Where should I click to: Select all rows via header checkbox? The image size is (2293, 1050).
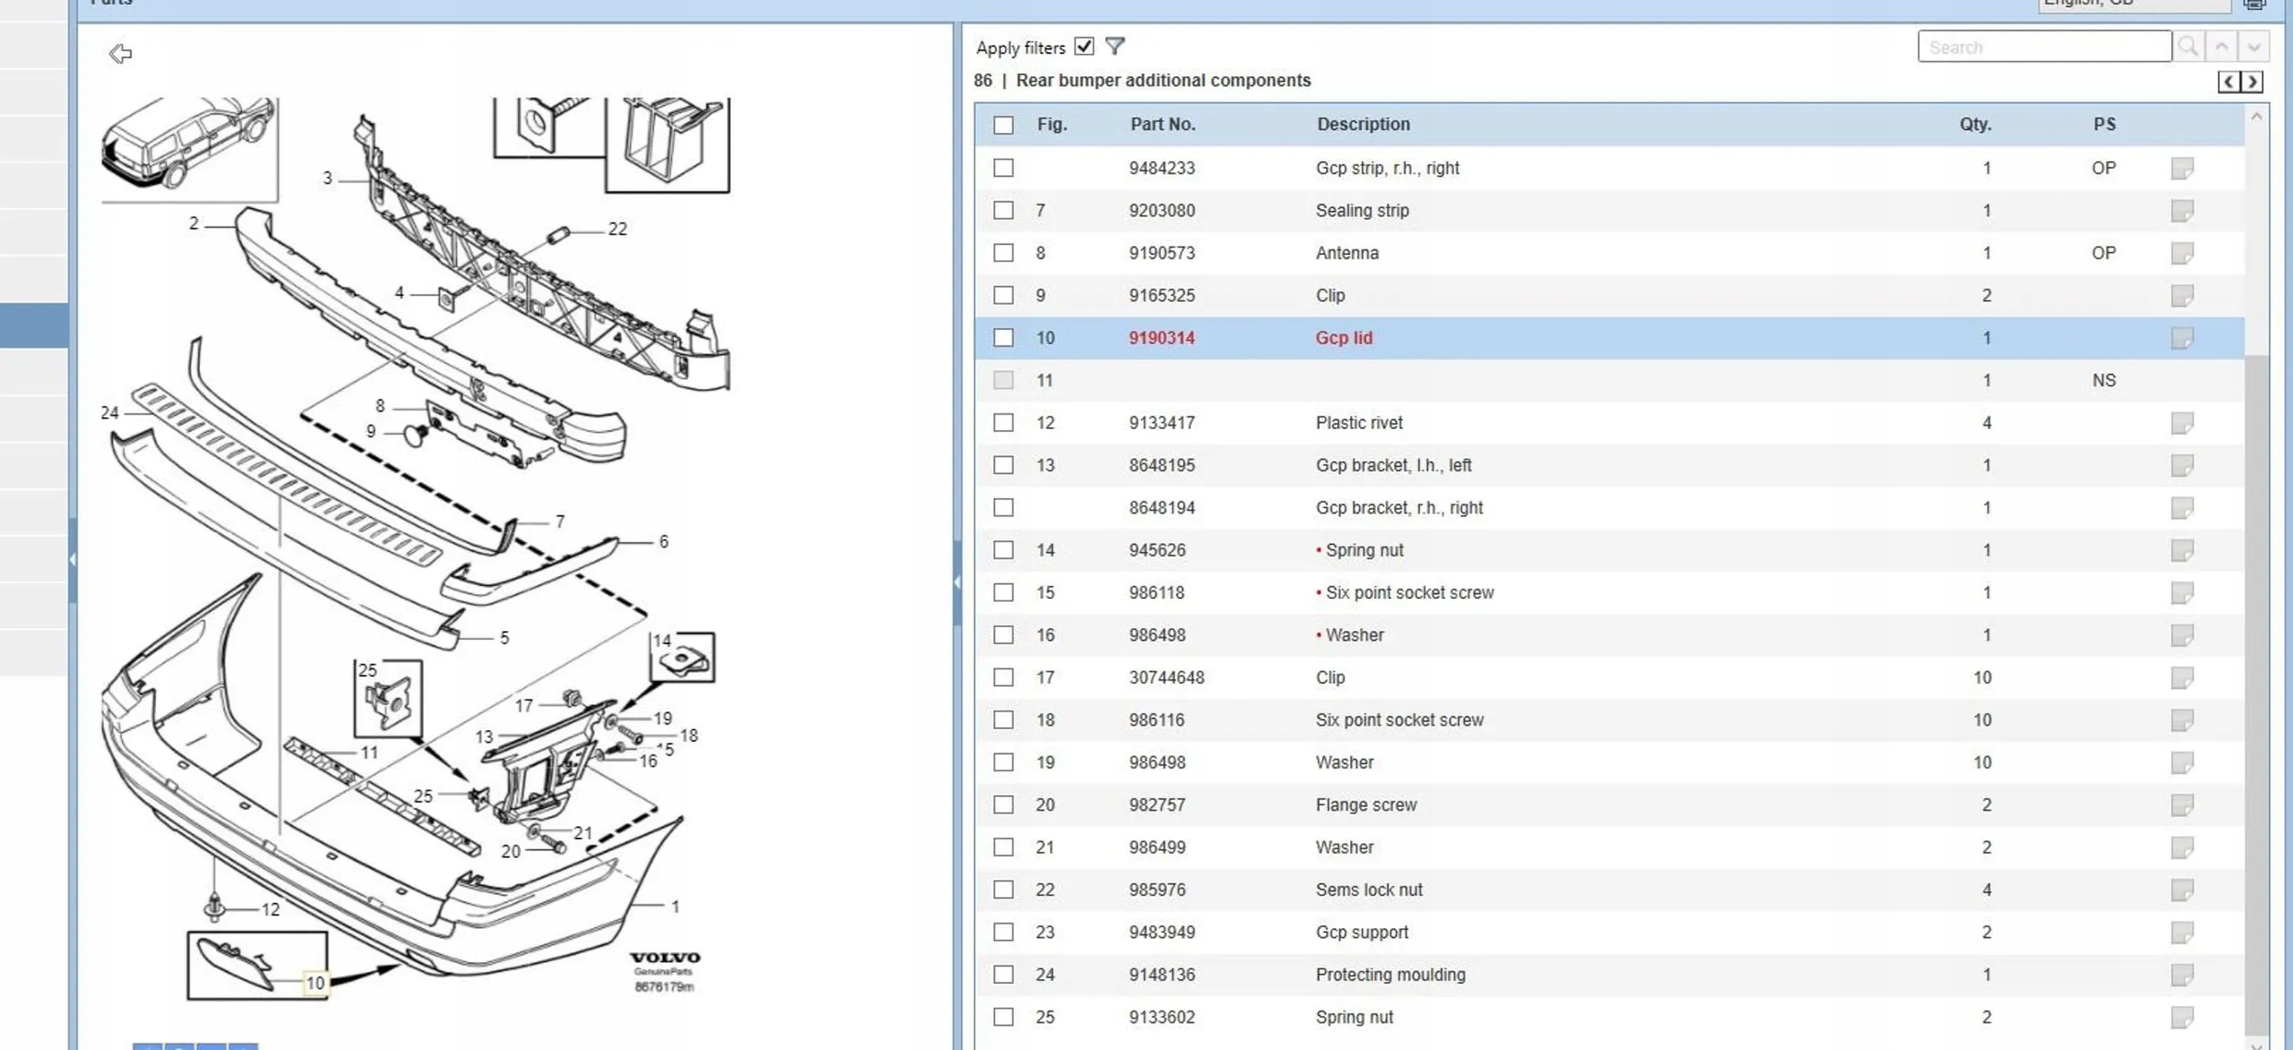[1003, 125]
